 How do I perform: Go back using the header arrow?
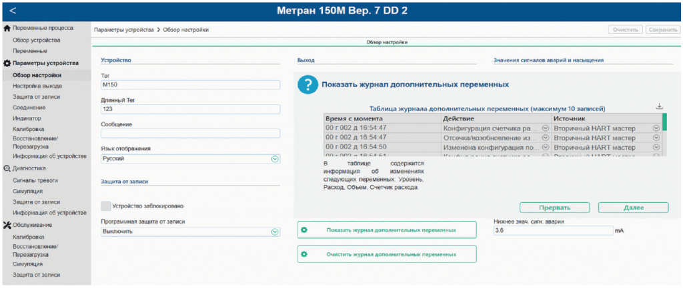[13, 11]
